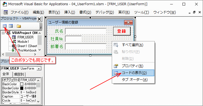
Task: Click the 氏名 text box
Action: [x=86, y=31]
